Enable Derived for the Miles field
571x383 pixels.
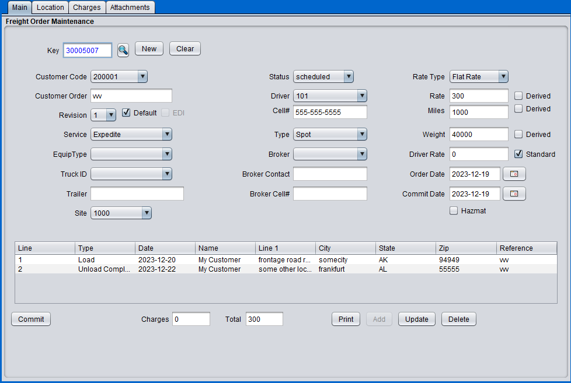coord(518,109)
